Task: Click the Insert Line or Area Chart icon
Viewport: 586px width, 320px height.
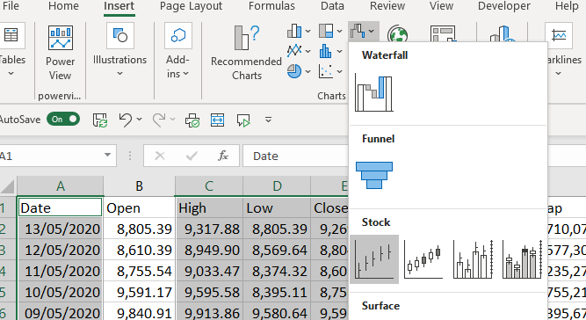Action: (294, 50)
